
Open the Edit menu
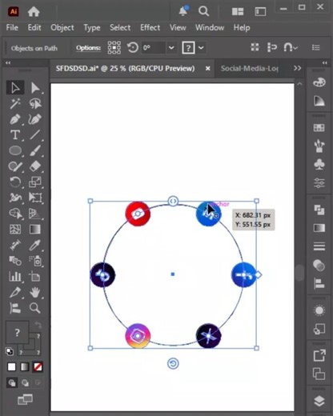point(34,27)
